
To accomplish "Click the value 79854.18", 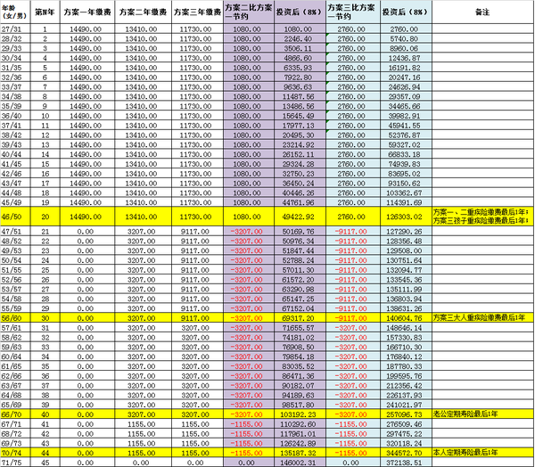I will coord(300,356).
